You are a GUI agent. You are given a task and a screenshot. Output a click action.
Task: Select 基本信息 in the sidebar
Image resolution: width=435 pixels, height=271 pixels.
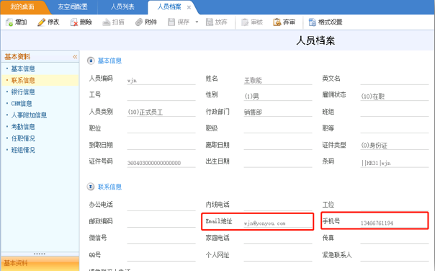[x=23, y=68]
